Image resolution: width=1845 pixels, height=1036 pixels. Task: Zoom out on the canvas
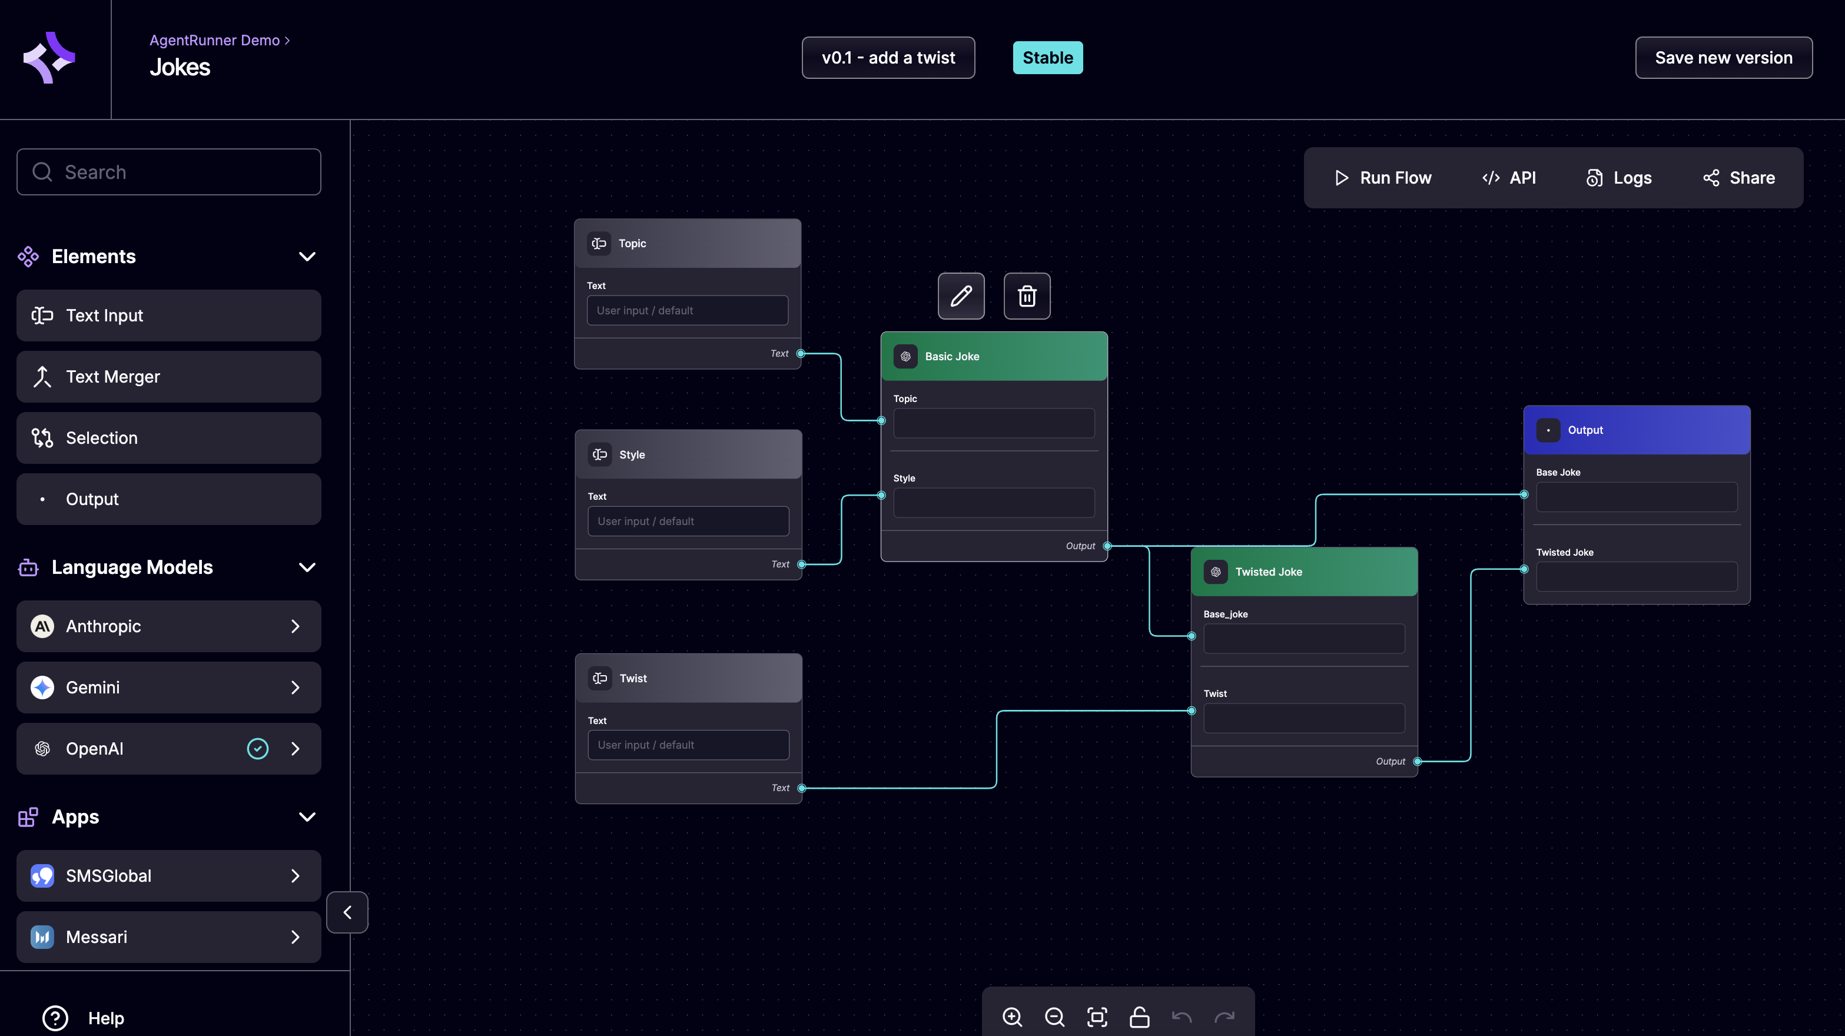(x=1054, y=1017)
